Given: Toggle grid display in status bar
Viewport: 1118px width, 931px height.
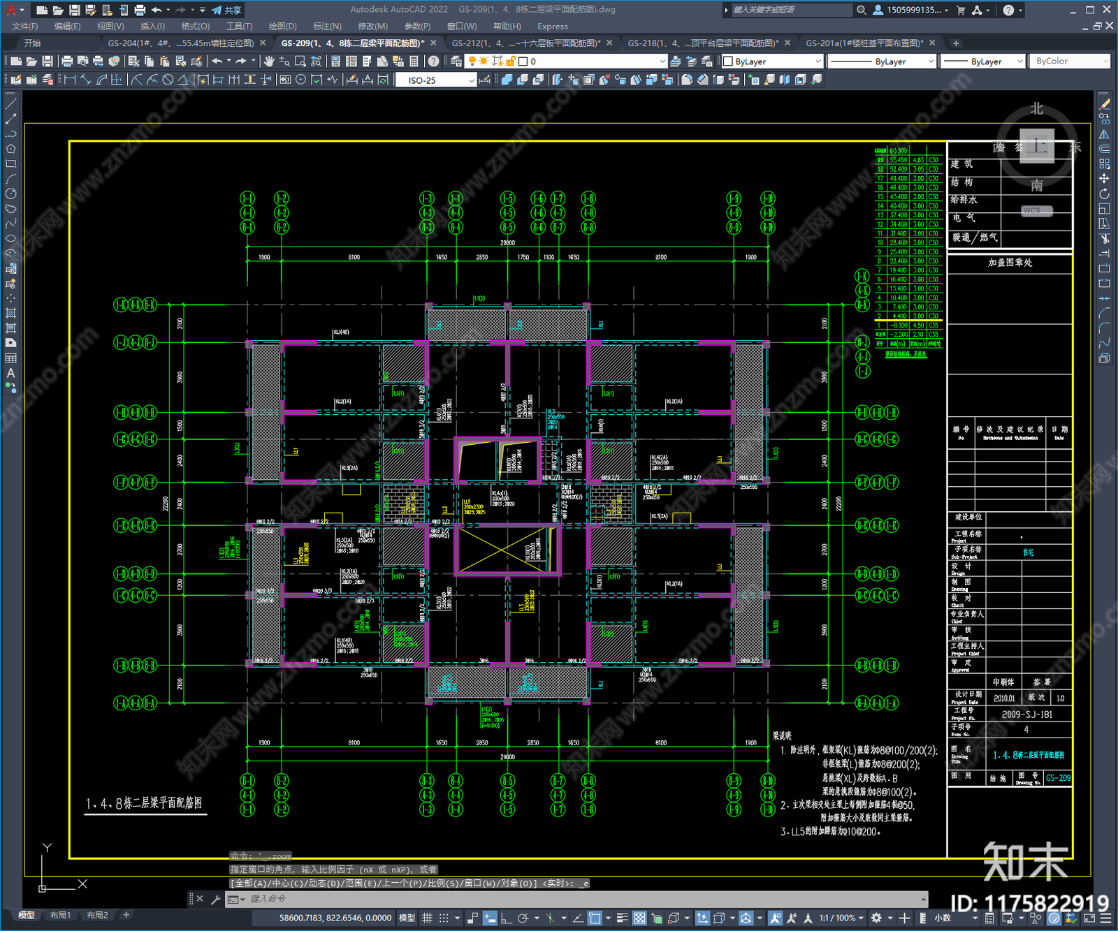Looking at the screenshot, I should pyautogui.click(x=427, y=918).
